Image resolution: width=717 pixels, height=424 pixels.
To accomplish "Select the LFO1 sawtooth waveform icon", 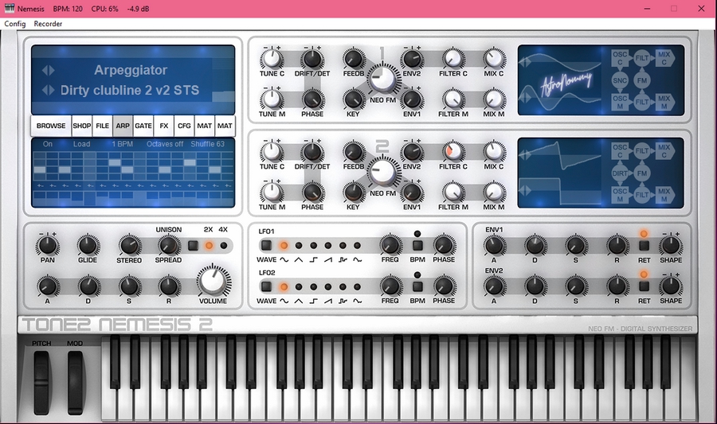I will click(328, 259).
